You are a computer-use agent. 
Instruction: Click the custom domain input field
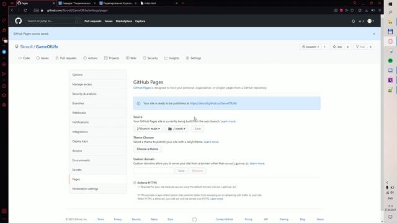click(x=154, y=171)
